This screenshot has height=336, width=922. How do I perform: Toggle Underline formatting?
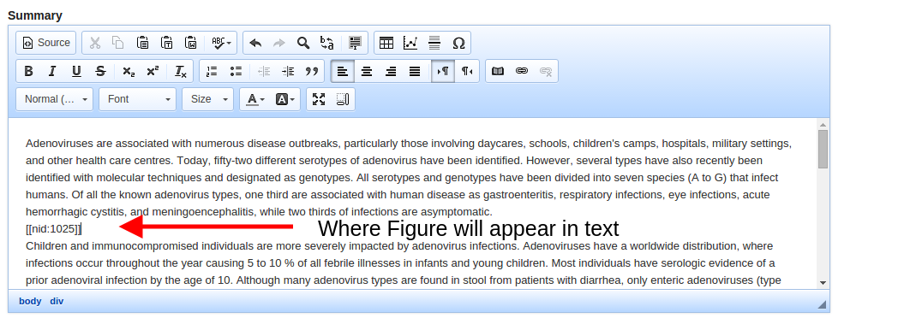click(x=76, y=72)
